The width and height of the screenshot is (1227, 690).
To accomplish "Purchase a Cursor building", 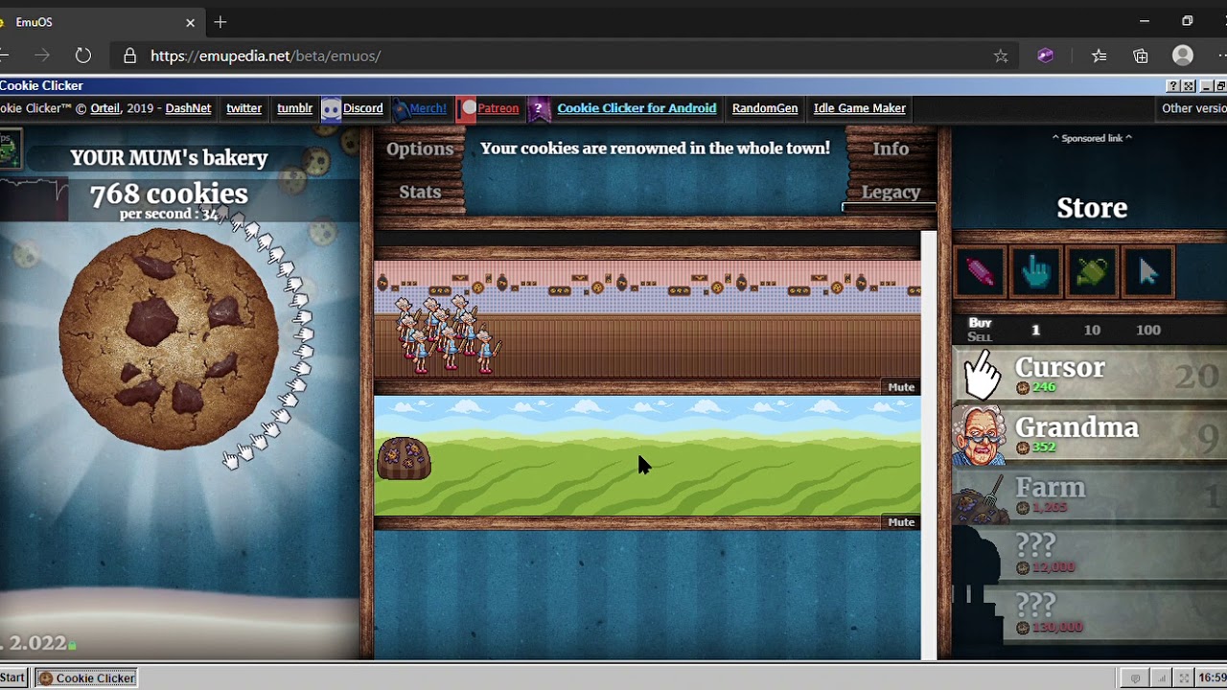I will 1090,375.
